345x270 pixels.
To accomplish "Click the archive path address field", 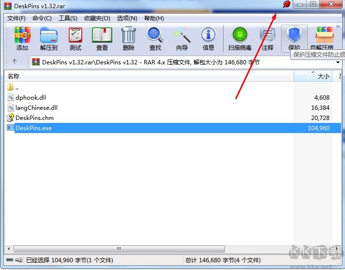I will point(186,62).
